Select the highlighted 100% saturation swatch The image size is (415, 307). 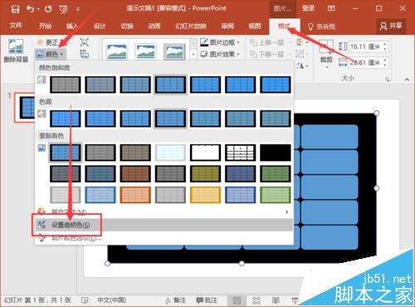pos(170,85)
